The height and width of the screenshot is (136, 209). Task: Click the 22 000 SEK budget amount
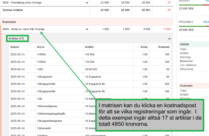[x=186, y=9]
